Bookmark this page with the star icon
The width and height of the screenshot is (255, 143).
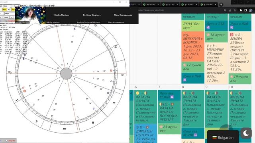[235, 10]
